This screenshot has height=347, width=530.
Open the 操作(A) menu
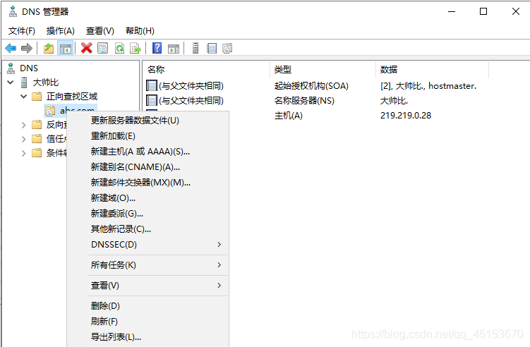(x=60, y=31)
